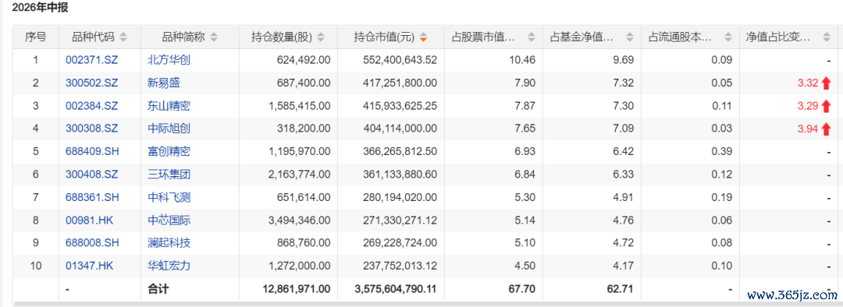Select the 序号 column header
843x307 pixels.
(35, 37)
